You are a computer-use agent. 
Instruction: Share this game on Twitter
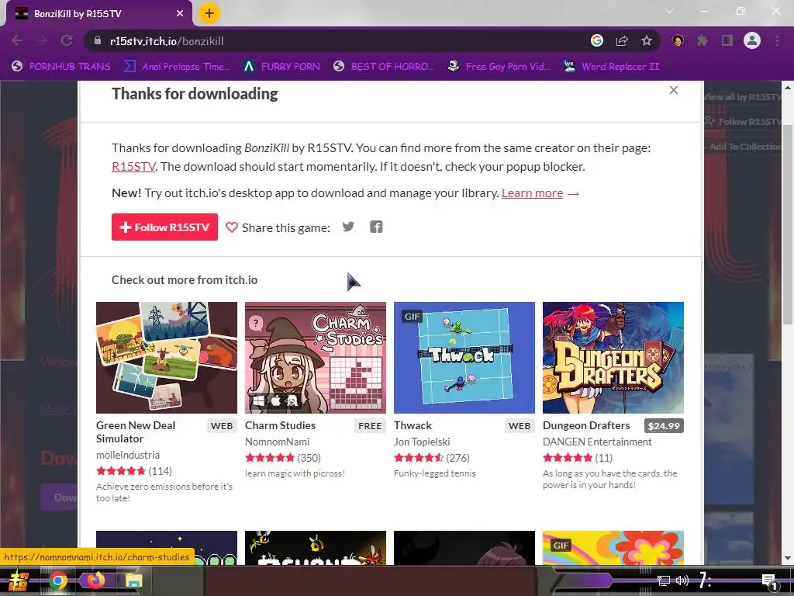tap(348, 227)
